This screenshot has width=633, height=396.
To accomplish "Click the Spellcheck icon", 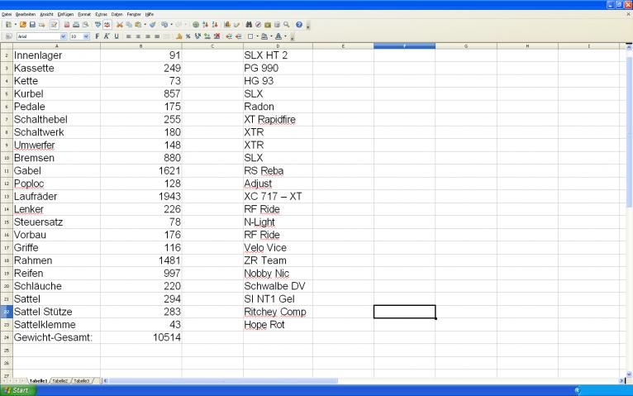I will pos(98,25).
